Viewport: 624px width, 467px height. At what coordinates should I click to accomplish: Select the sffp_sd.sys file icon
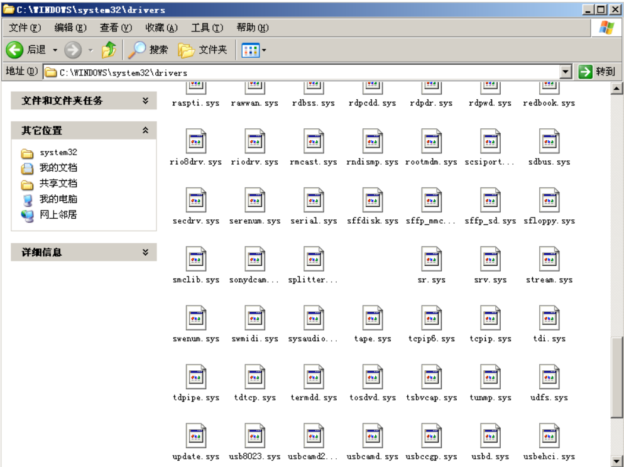pyautogui.click(x=490, y=201)
